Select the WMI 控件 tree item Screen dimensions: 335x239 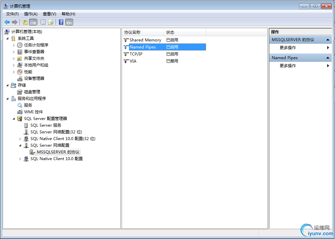[x=33, y=112]
